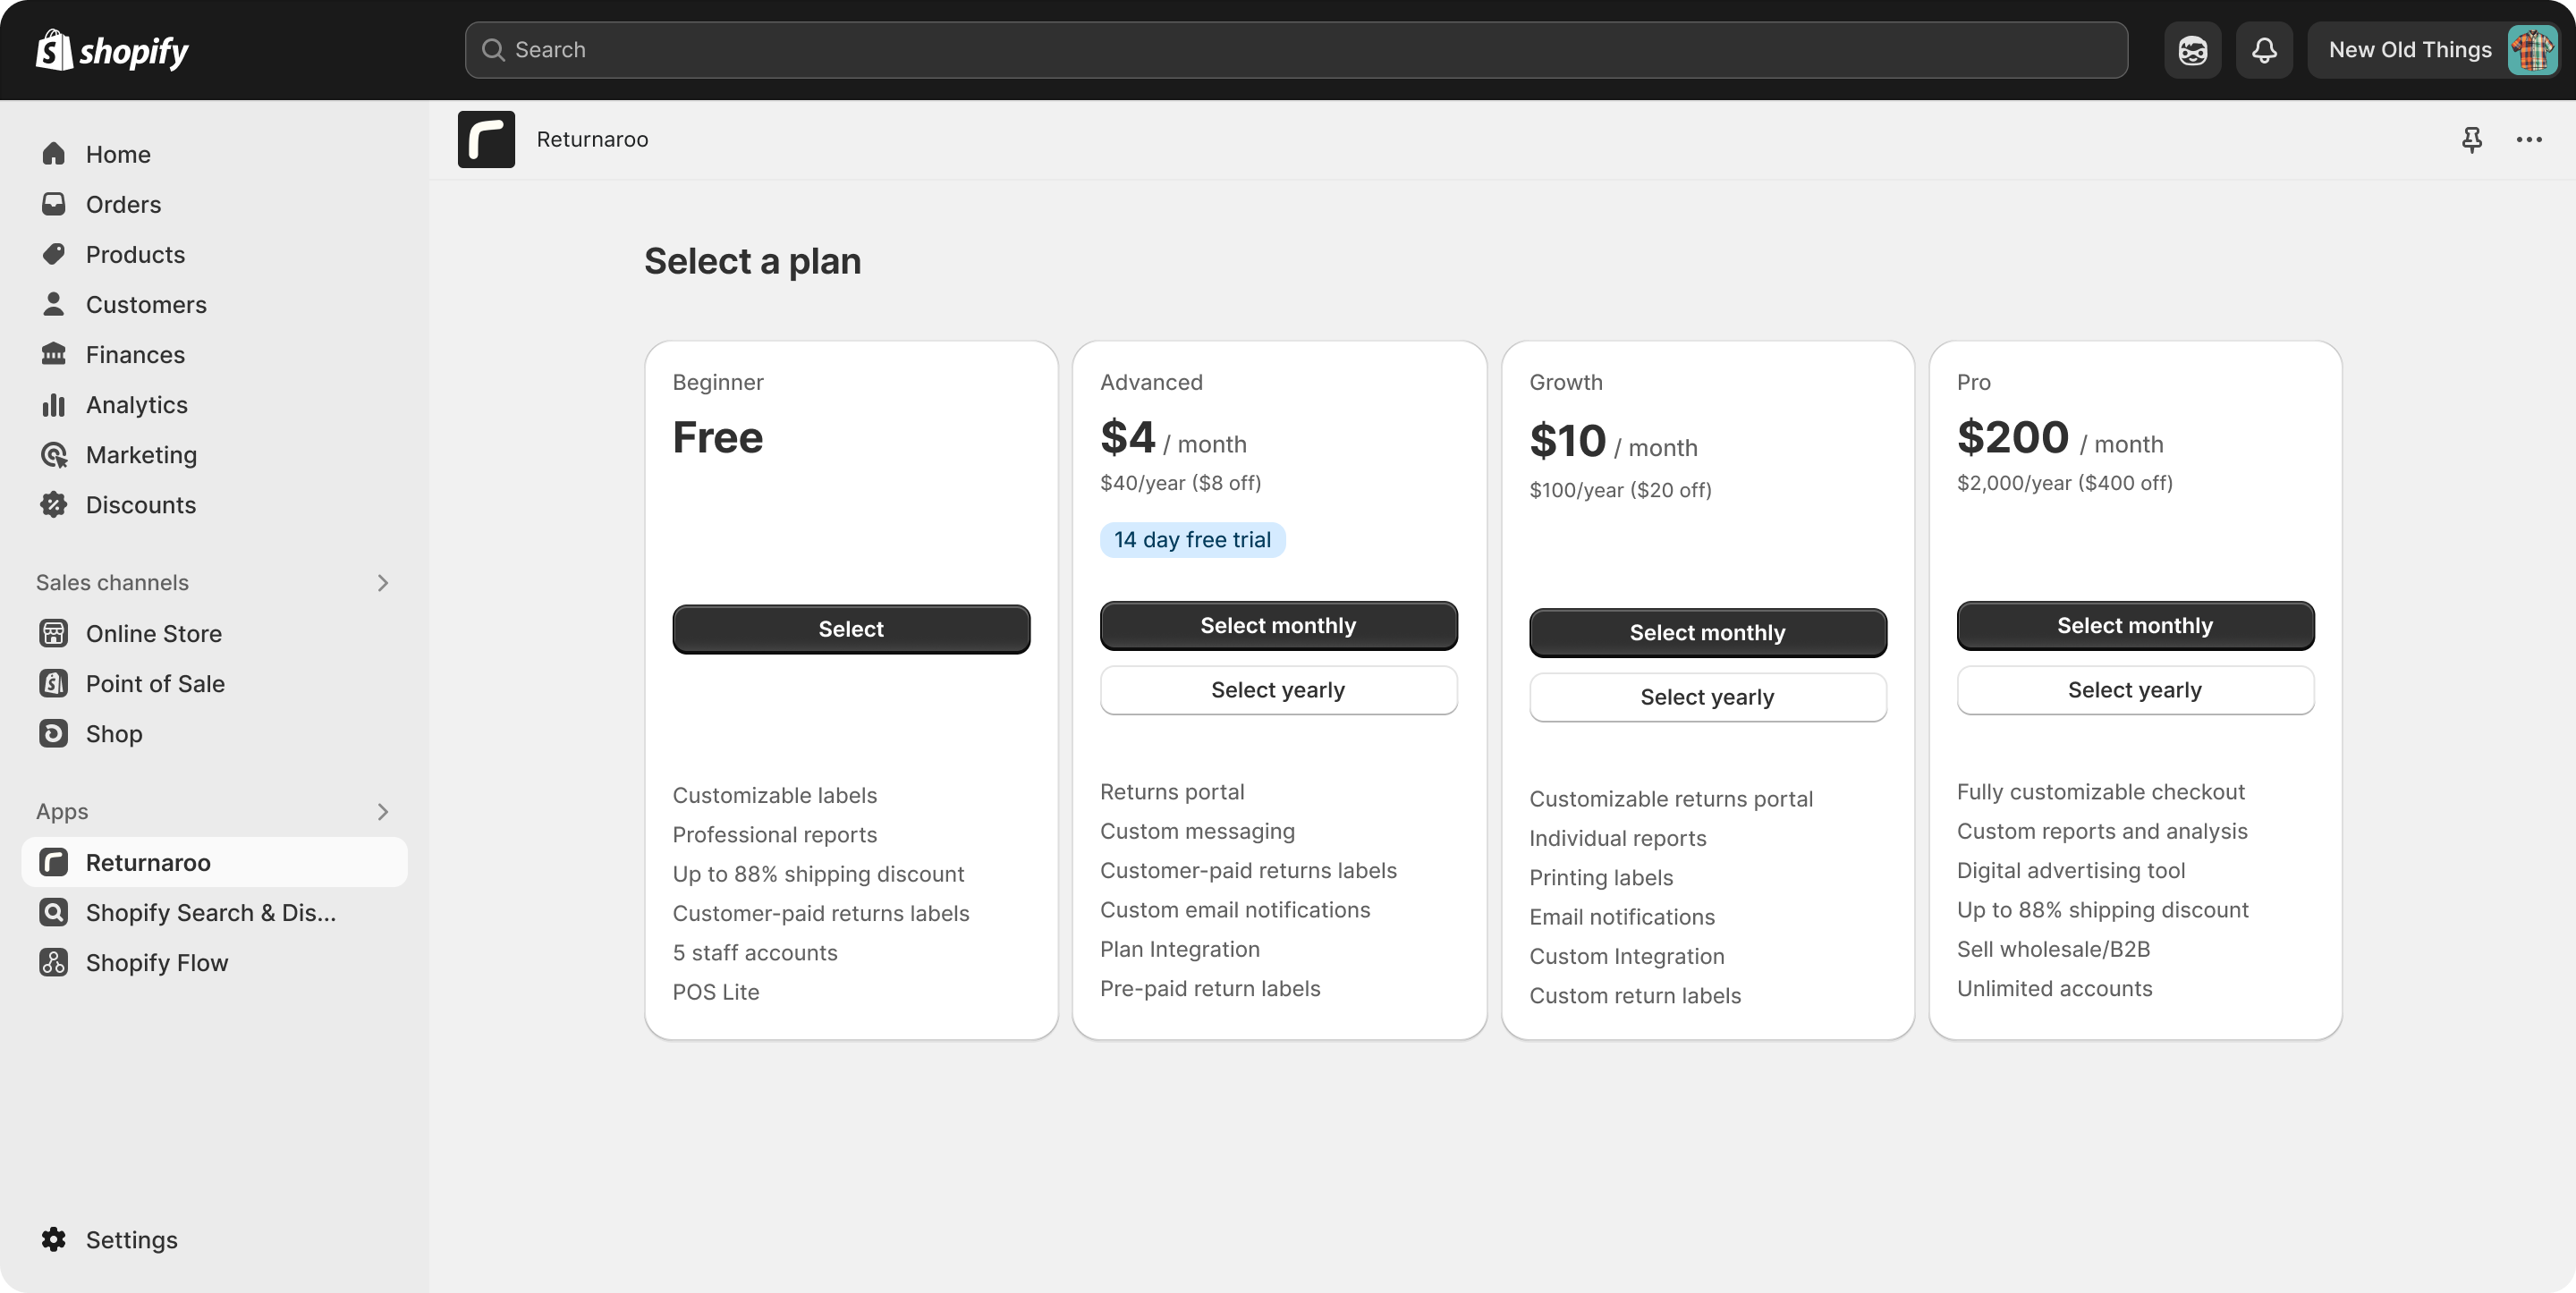
Task: Click the Returnaroo bookmark/save icon
Action: [x=2472, y=139]
